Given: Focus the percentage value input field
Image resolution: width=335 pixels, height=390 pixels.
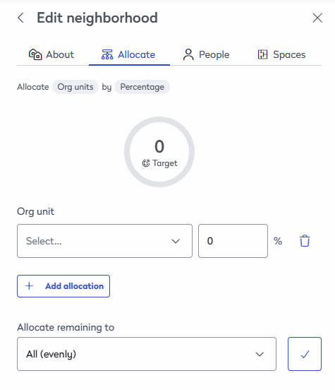Looking at the screenshot, I should pos(233,241).
